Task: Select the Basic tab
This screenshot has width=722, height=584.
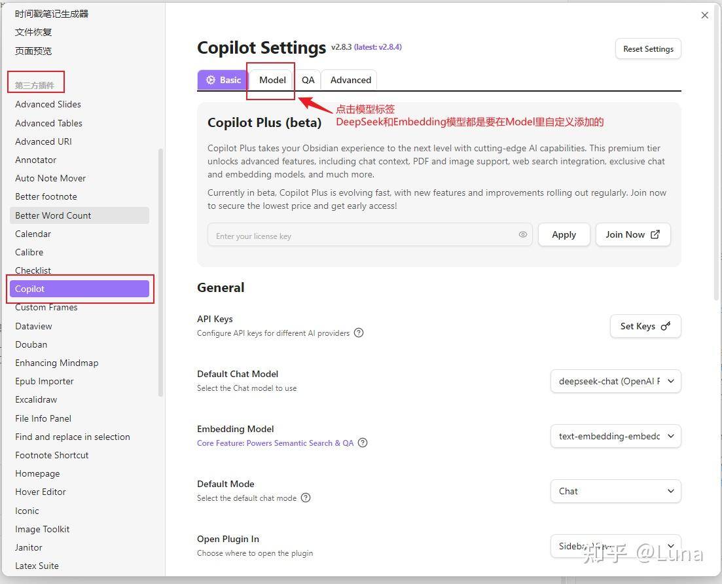Action: pos(223,80)
